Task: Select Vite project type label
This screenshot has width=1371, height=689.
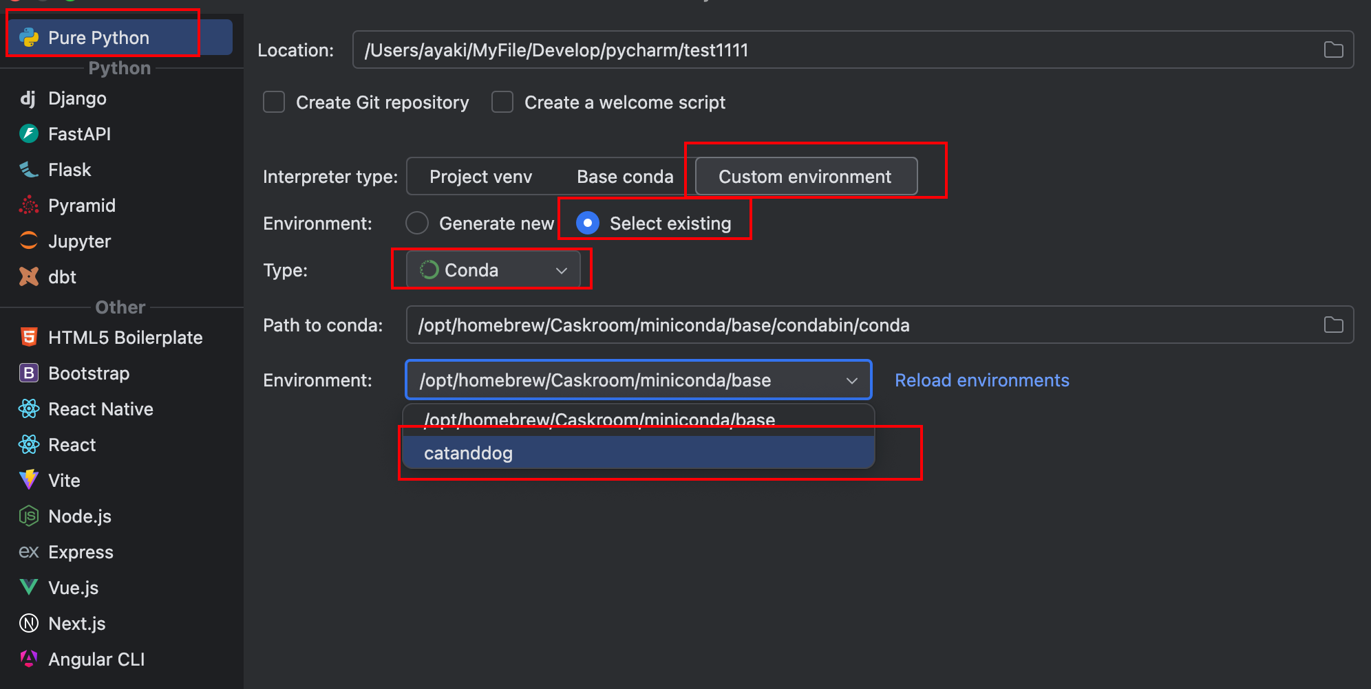Action: [64, 481]
